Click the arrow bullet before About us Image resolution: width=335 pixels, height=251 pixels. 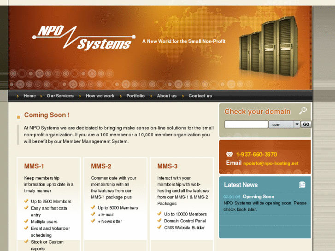coord(151,96)
